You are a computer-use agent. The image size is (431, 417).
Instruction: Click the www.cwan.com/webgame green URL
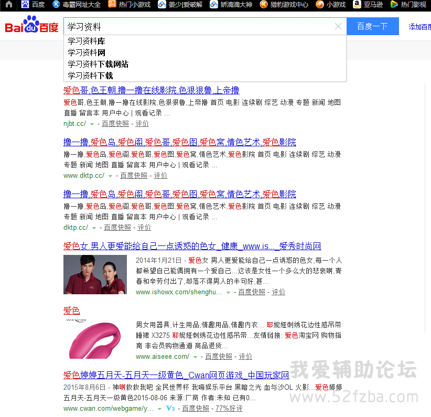[109, 409]
